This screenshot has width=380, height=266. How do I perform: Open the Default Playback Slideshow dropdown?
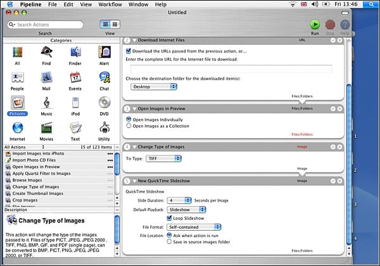coord(186,209)
